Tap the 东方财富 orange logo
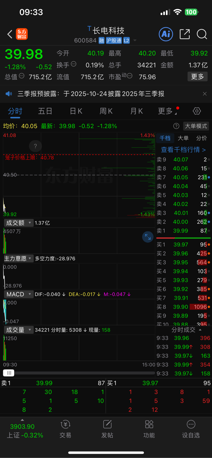This screenshot has width=212, height=458. click(22, 34)
